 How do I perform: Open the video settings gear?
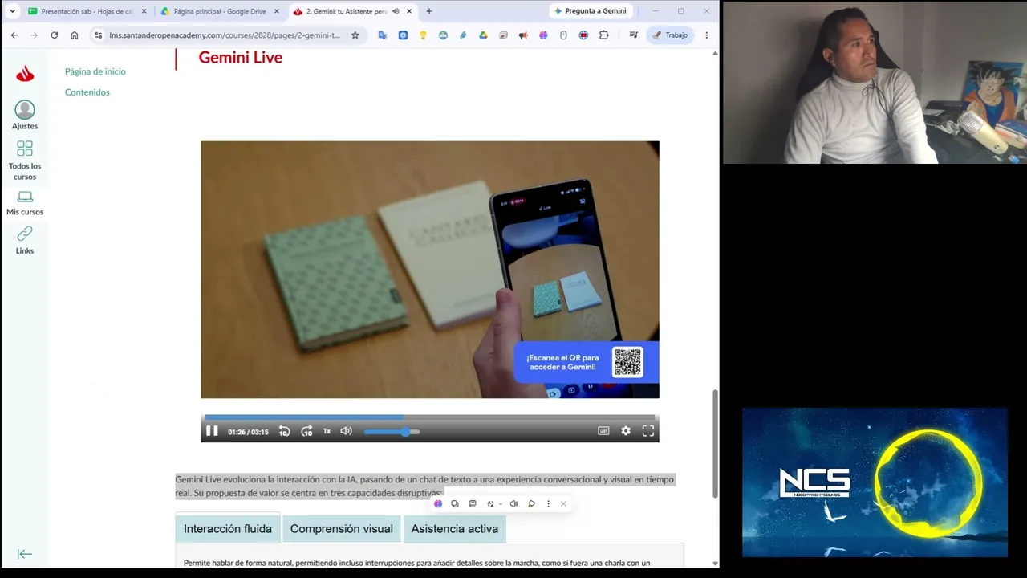(626, 431)
